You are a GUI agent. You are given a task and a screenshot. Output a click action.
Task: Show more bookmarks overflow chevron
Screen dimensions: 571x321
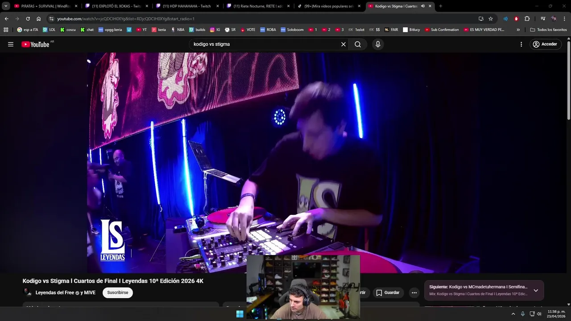[x=518, y=30]
